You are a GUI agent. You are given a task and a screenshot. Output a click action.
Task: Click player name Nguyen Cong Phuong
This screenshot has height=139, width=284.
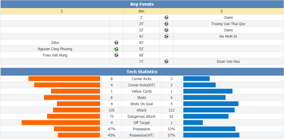pyautogui.click(x=55, y=49)
